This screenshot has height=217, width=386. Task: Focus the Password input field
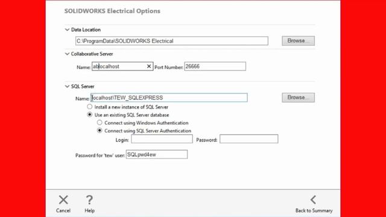[x=249, y=139]
